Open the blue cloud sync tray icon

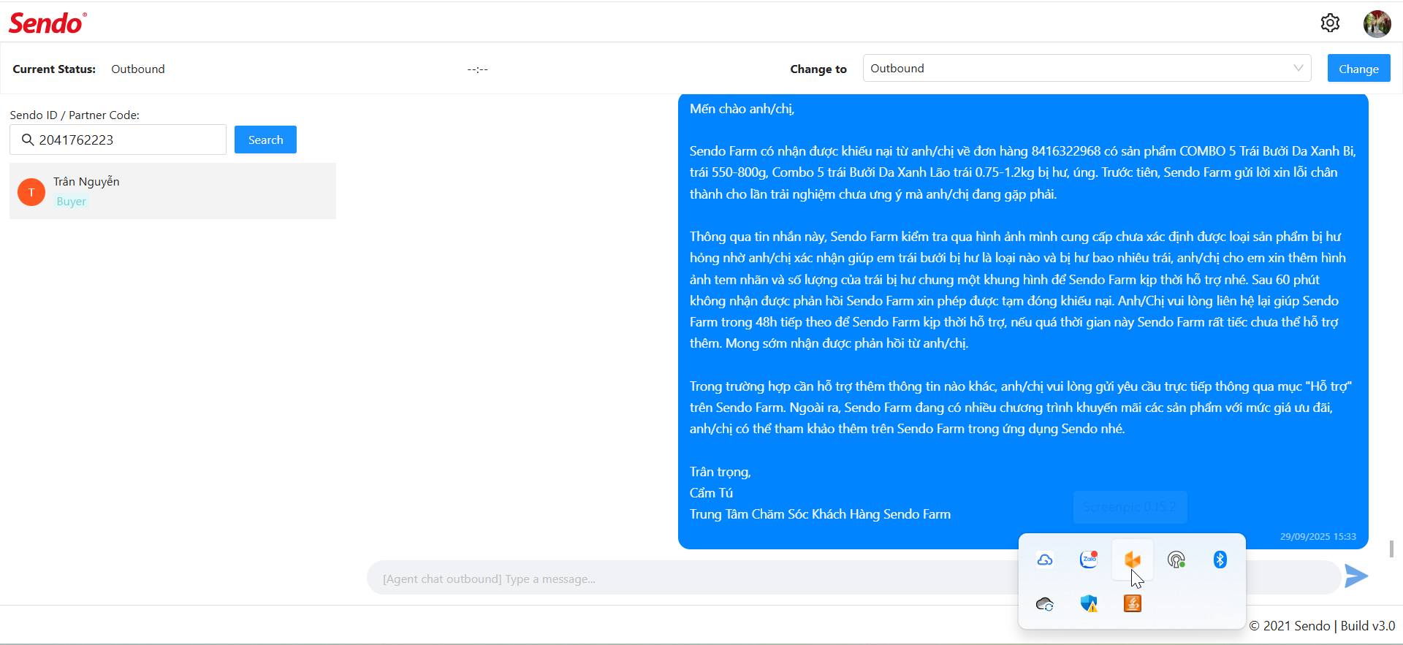click(1045, 560)
